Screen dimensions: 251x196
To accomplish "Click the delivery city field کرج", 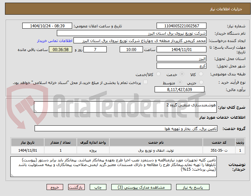I will [x=182, y=66].
